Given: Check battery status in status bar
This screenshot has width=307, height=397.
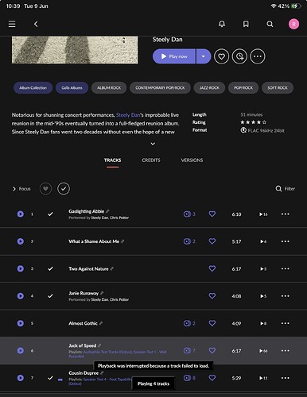Looking at the screenshot, I should tap(296, 6).
